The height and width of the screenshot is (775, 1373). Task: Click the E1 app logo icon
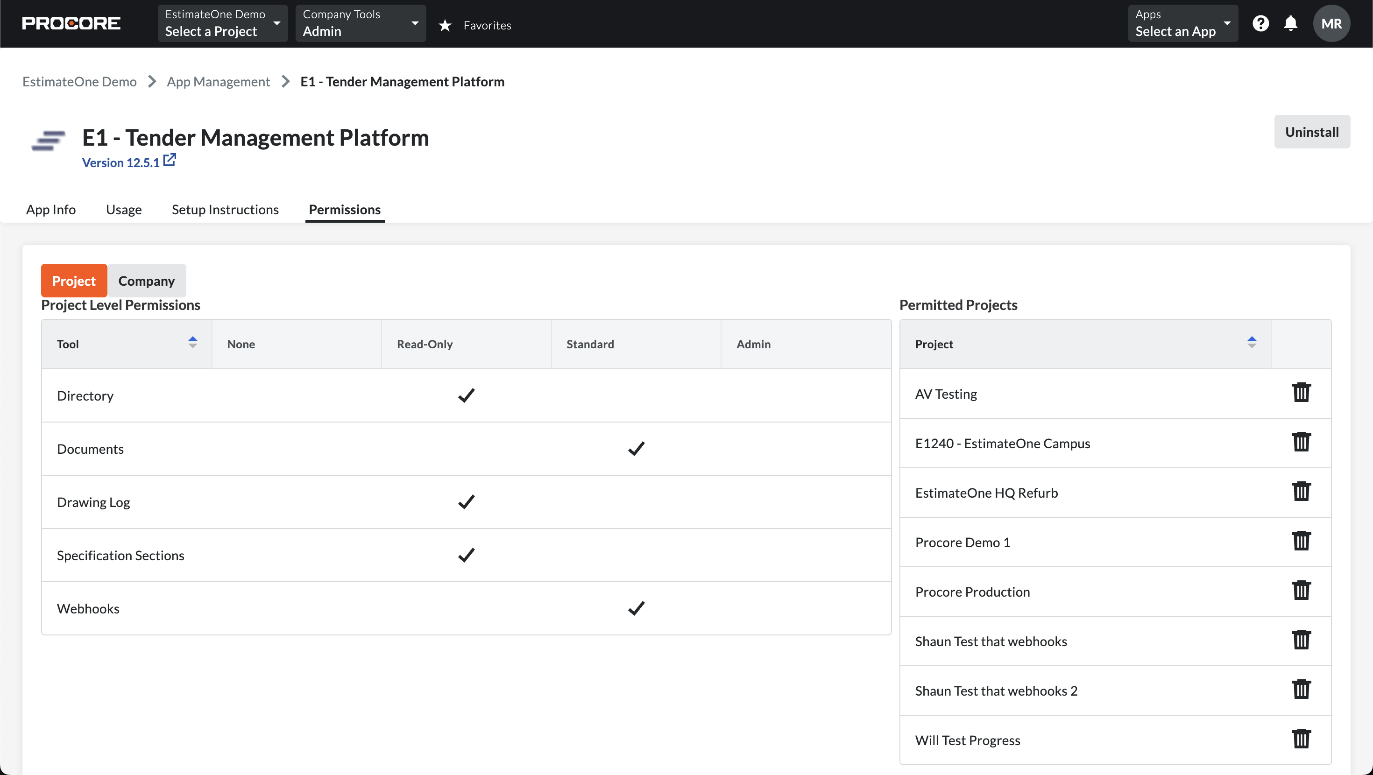pos(49,141)
